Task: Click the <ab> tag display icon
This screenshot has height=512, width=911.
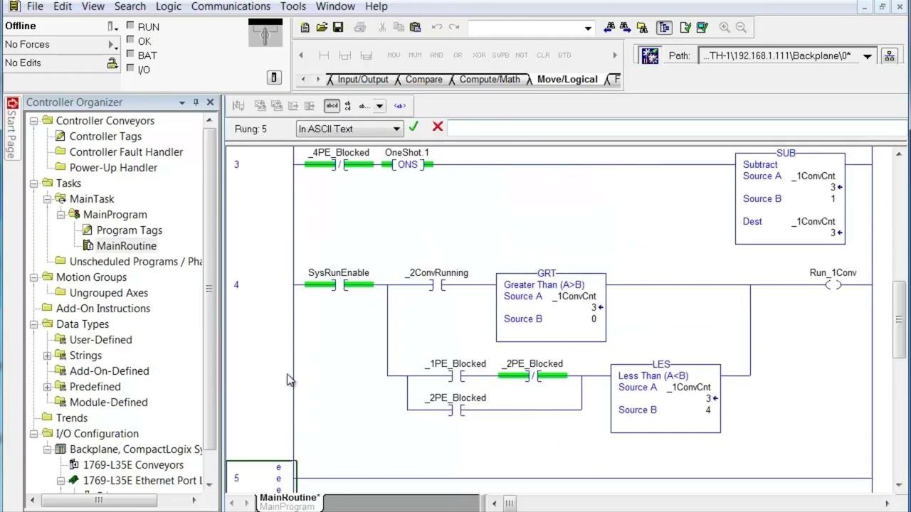Action: [399, 106]
